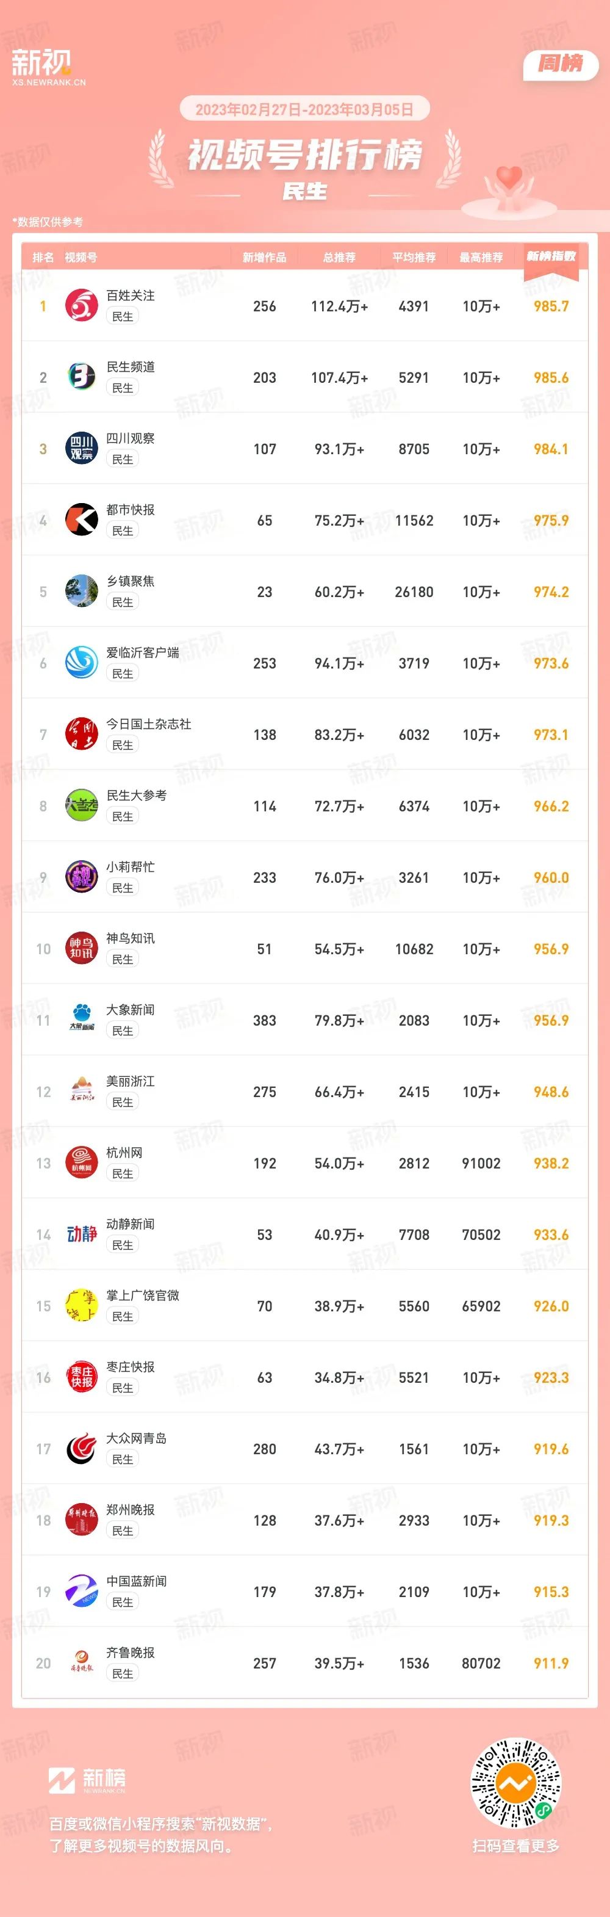Click the 都市快报 K logo

click(x=82, y=520)
